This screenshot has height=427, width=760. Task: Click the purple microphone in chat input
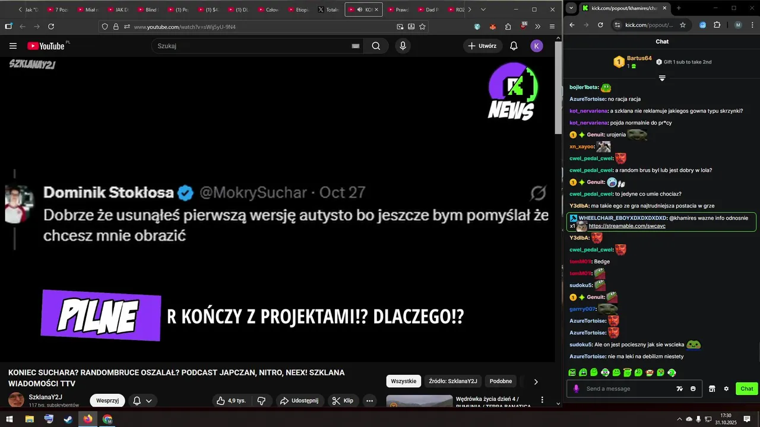tap(575, 388)
